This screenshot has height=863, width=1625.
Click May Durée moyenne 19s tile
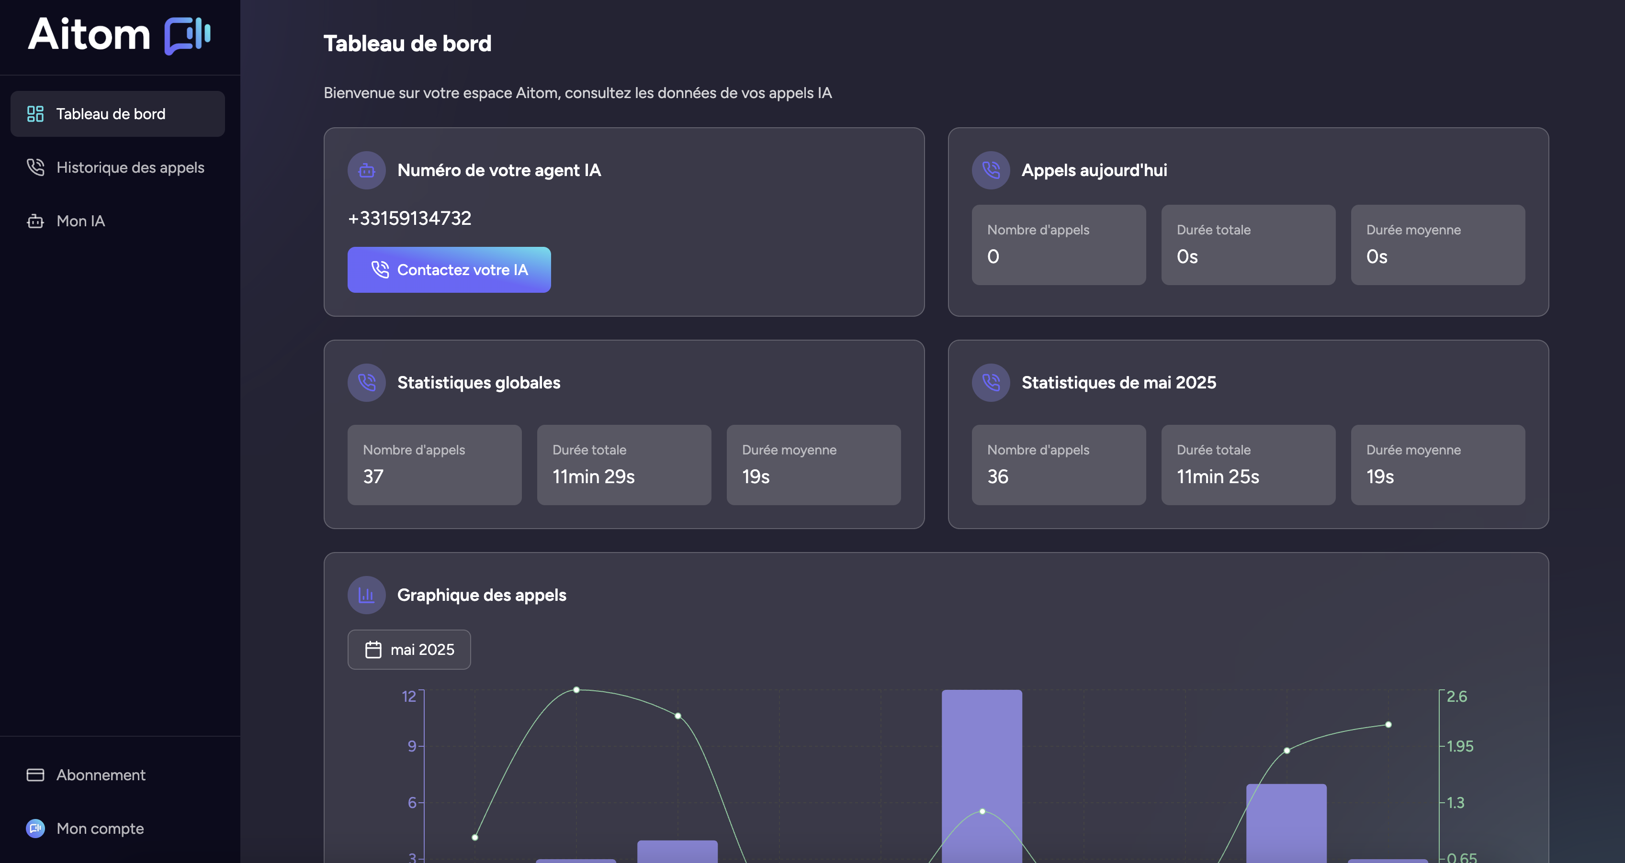(x=1438, y=465)
